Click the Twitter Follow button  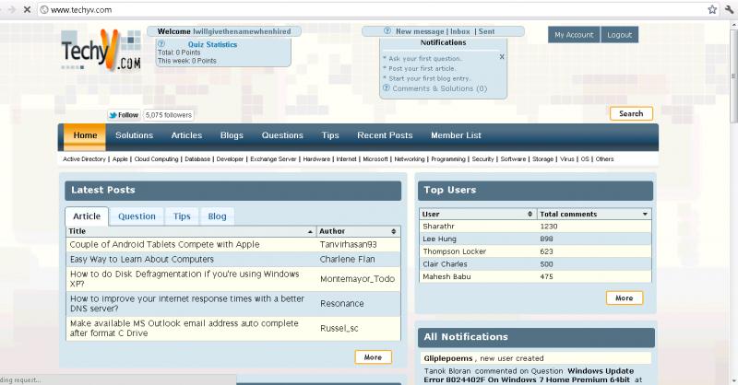click(123, 115)
